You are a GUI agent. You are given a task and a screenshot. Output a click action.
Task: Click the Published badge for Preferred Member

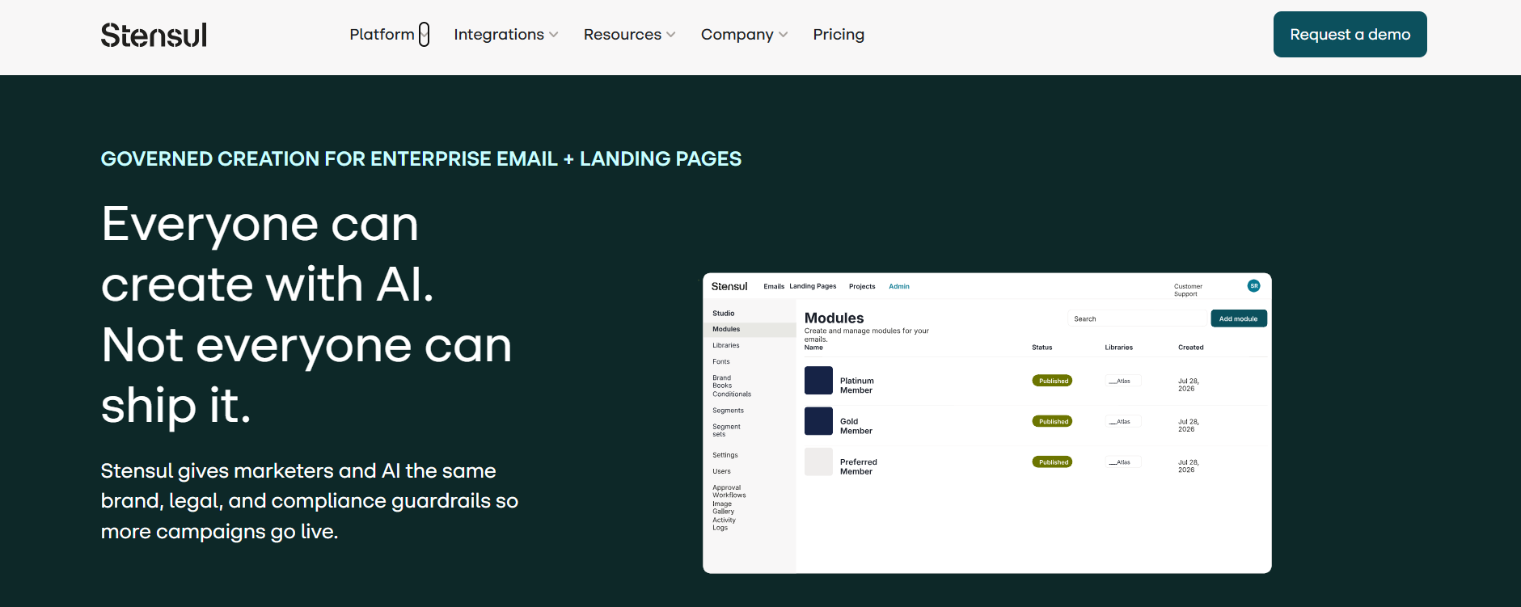click(x=1052, y=462)
